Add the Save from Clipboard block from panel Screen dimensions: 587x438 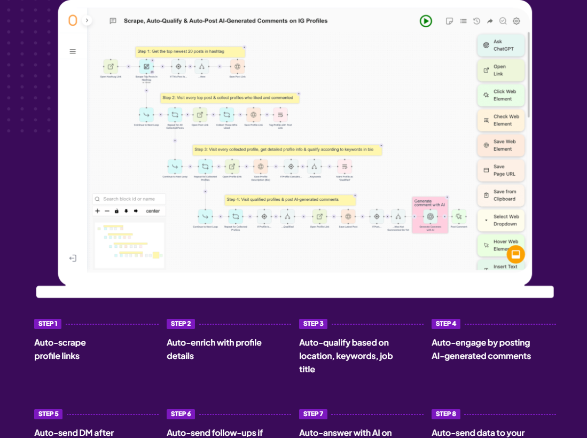pos(500,195)
